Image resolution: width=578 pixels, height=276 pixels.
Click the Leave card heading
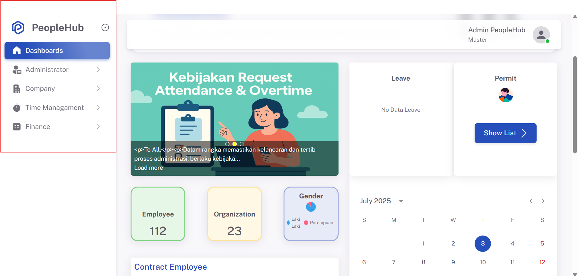[401, 78]
